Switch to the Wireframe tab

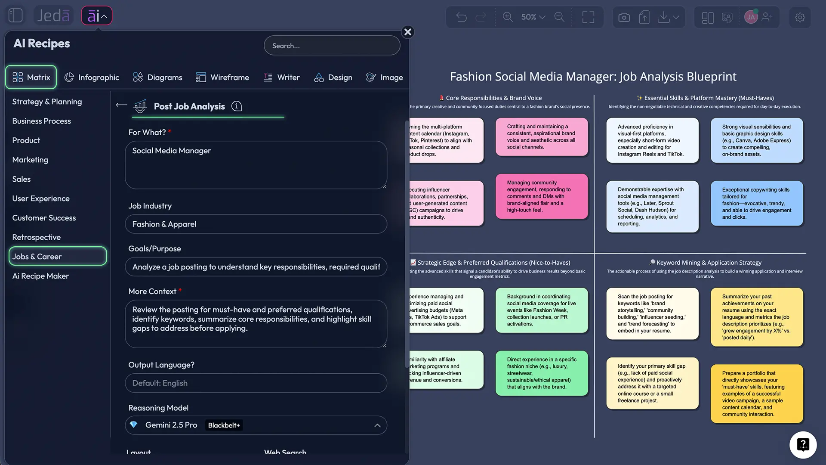coord(222,77)
